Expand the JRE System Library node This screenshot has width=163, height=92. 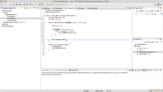(x=3, y=22)
